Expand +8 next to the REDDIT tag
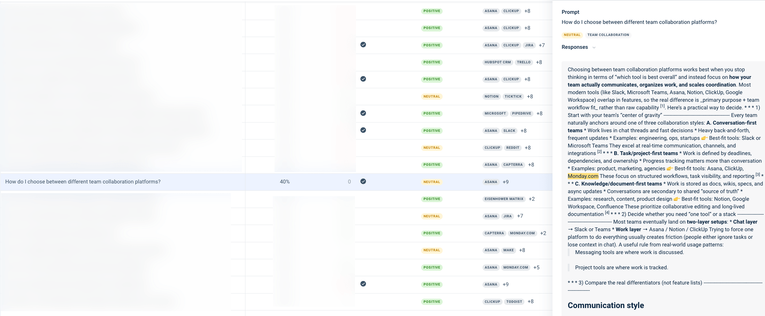 [528, 148]
